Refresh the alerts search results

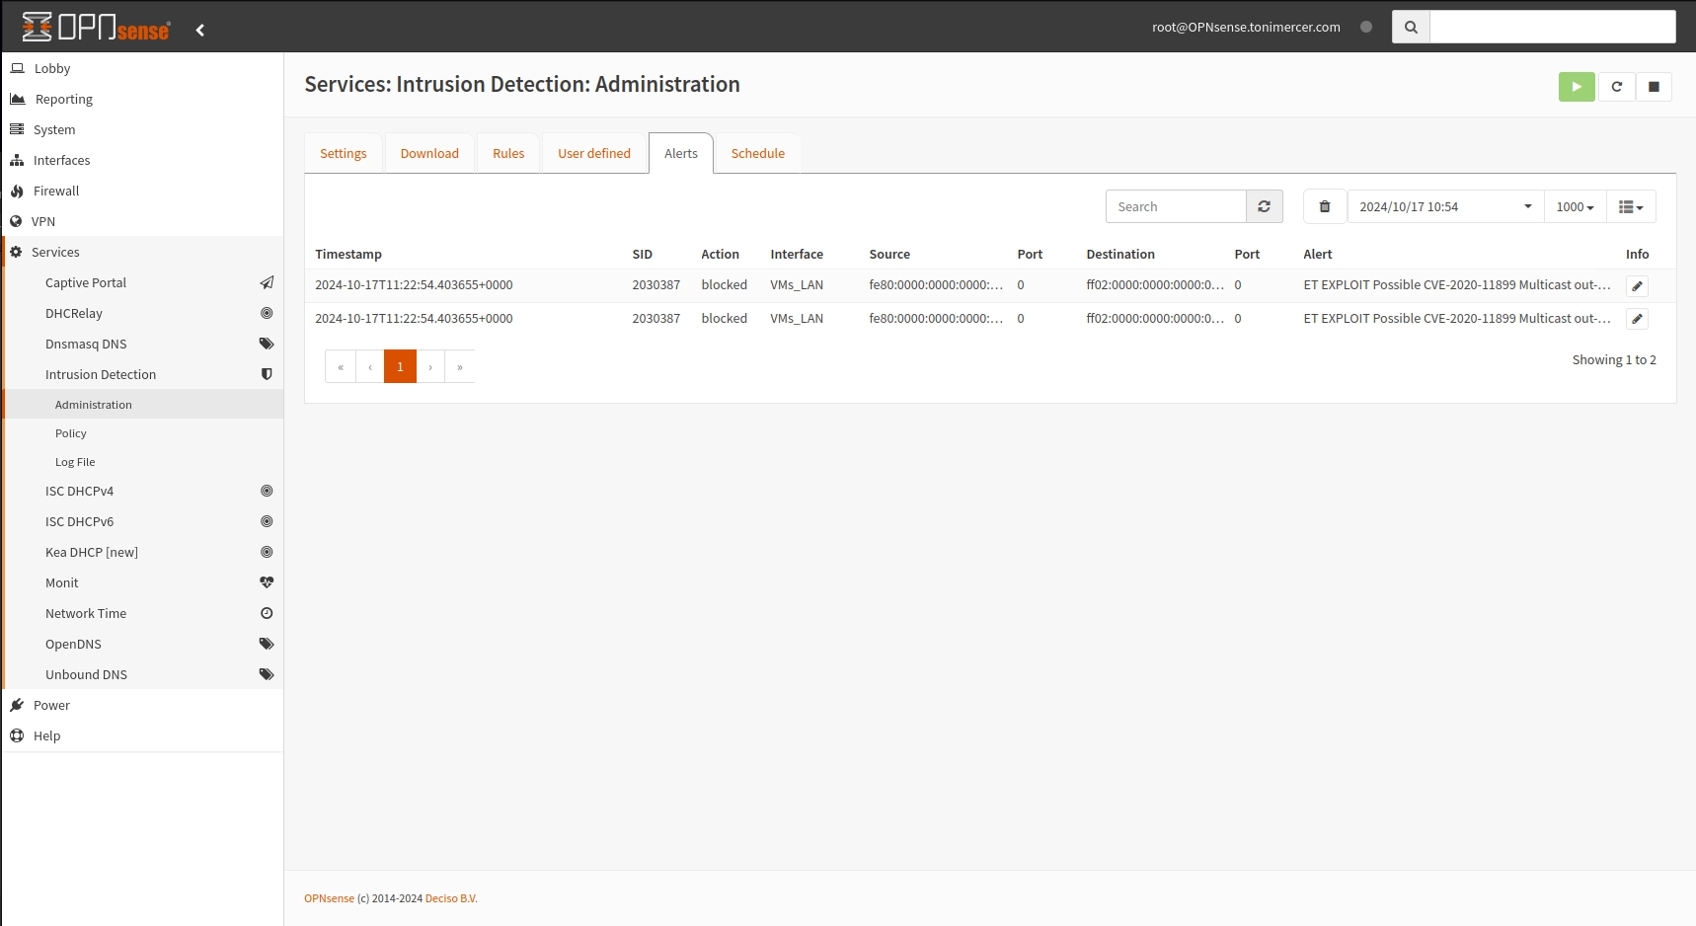click(1264, 206)
